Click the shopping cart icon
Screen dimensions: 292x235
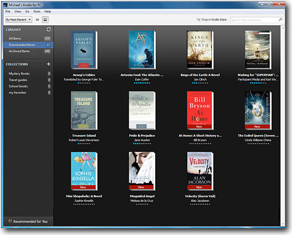tap(199, 19)
